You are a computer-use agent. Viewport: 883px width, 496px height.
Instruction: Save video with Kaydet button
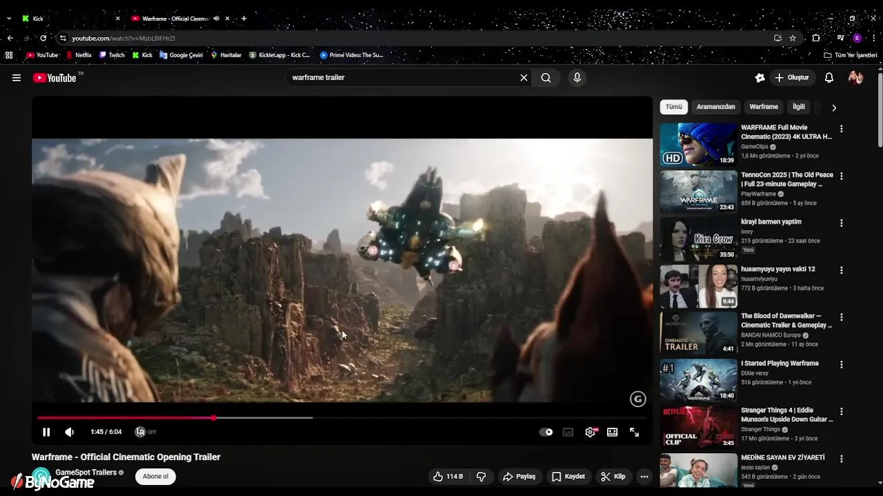coord(568,477)
